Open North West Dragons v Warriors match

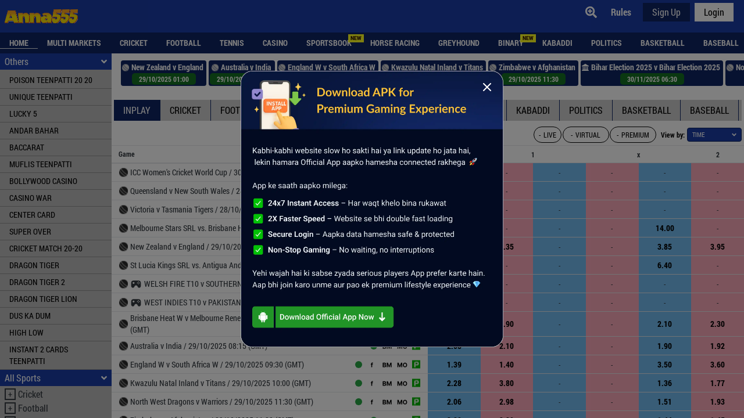[221, 402]
